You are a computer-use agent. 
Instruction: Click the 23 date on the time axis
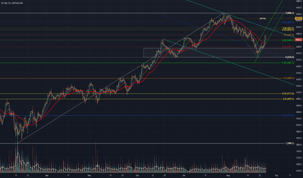pos(123,175)
